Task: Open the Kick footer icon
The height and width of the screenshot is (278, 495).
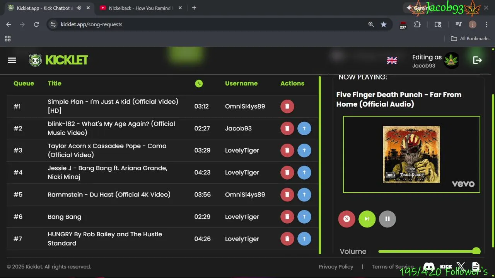Action: point(446,267)
